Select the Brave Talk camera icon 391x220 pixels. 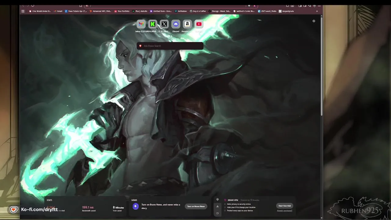click(x=217, y=213)
